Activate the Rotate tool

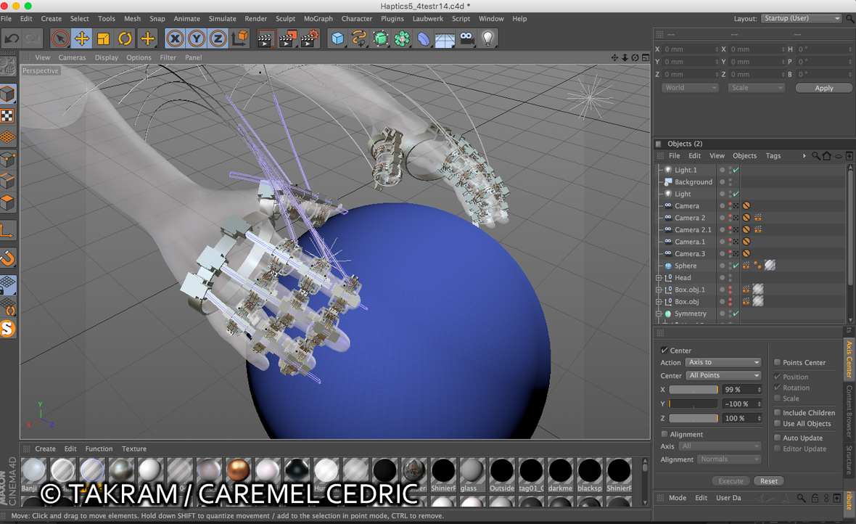pyautogui.click(x=125, y=38)
